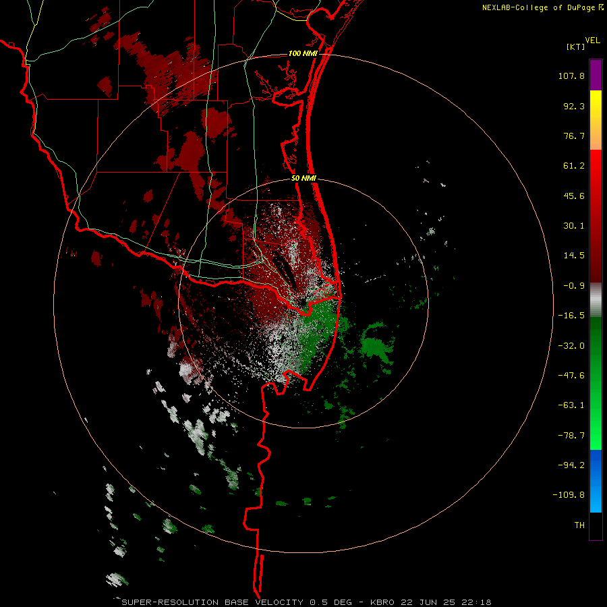607x607 pixels.
Task: Select the -32.0 legend value
Action: click(x=571, y=346)
